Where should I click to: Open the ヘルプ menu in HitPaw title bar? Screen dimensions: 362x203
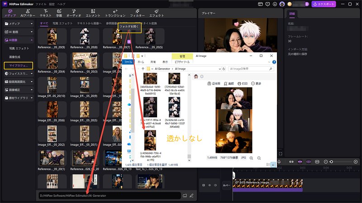coord(61,4)
